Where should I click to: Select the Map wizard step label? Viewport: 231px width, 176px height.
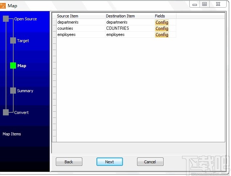click(22, 66)
